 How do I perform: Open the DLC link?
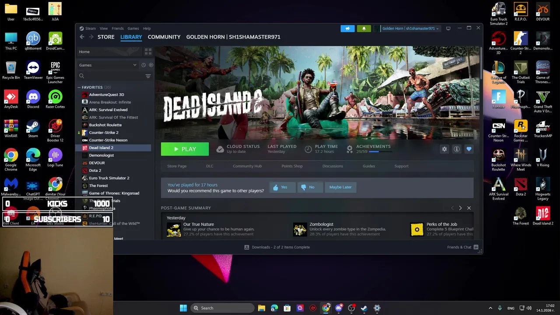pyautogui.click(x=210, y=166)
